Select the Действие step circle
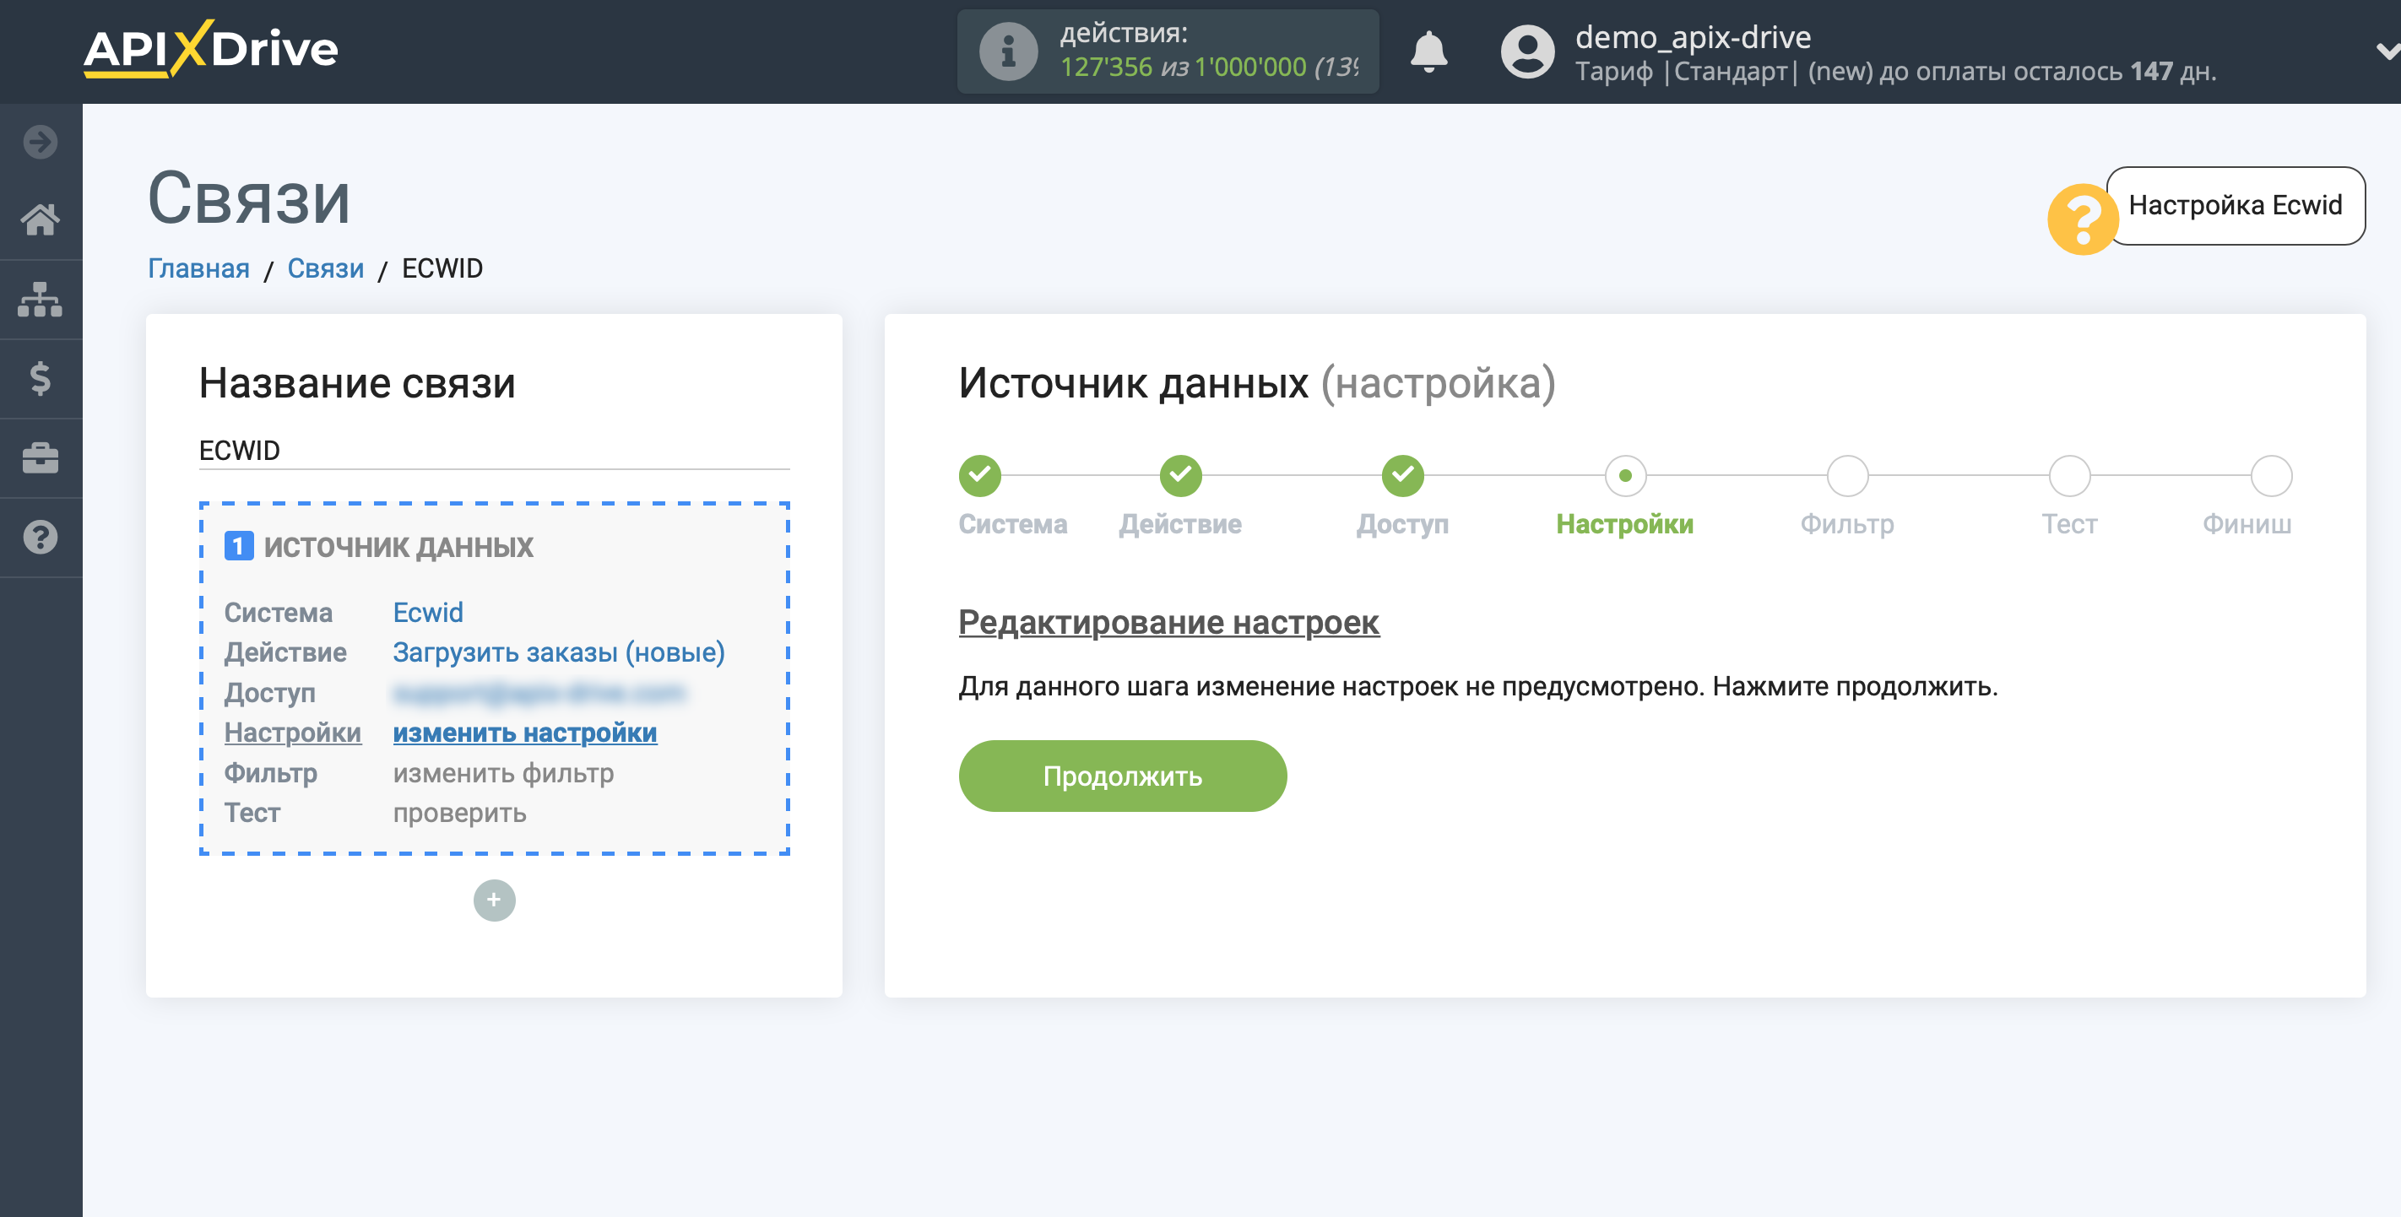The width and height of the screenshot is (2401, 1217). pyautogui.click(x=1180, y=475)
